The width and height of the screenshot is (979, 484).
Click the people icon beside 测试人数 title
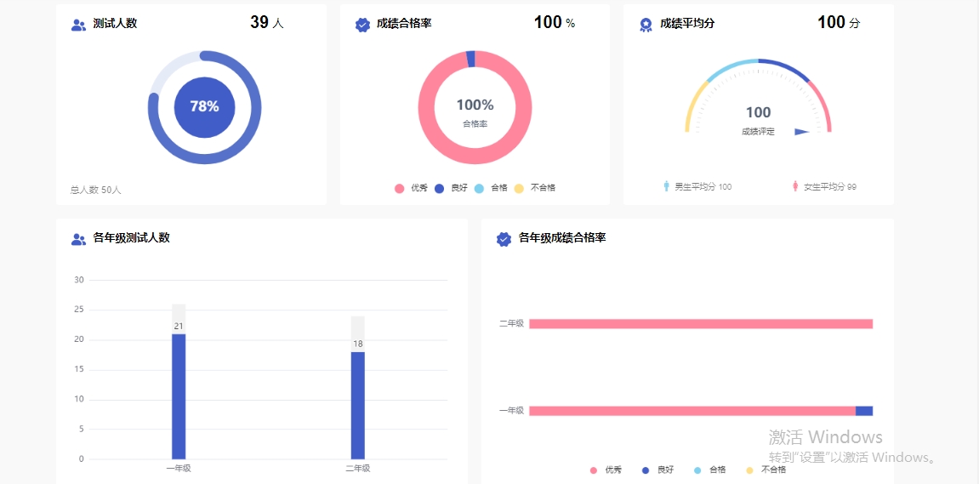click(x=78, y=25)
